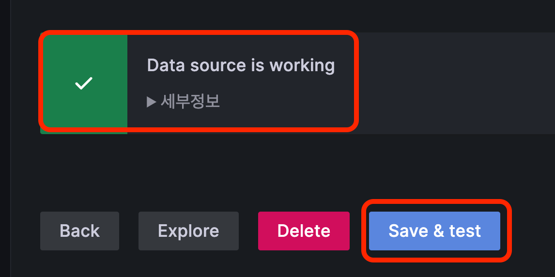The image size is (555, 277).
Task: Expand the 세부정보 disclosure triangle
Action: tap(152, 102)
